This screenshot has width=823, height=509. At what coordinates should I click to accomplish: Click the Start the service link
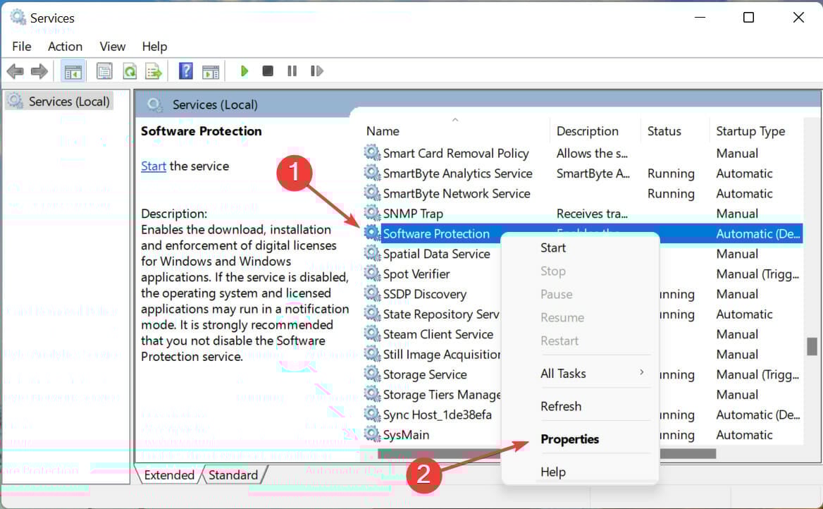[x=154, y=166]
